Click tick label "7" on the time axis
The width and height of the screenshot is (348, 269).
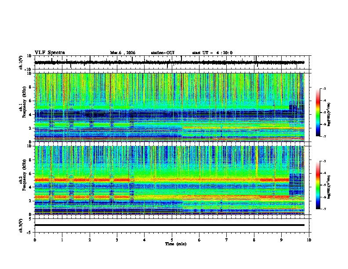227,240
